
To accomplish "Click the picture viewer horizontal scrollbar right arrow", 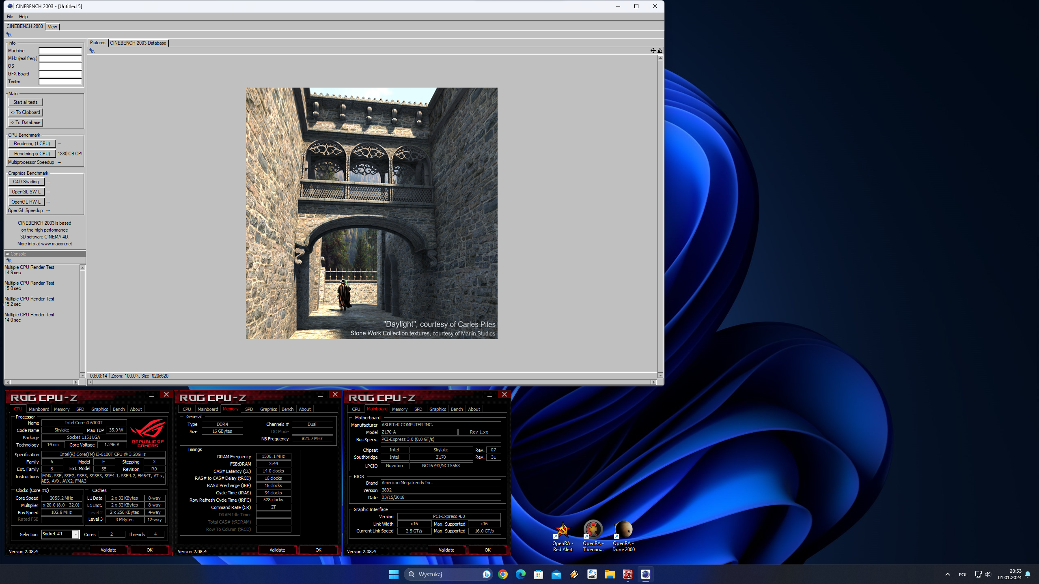I will coord(653,382).
